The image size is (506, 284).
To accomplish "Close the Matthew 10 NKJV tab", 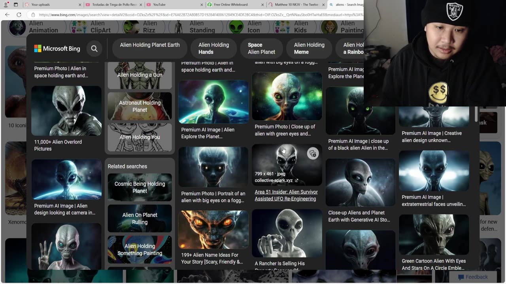I will tap(323, 5).
